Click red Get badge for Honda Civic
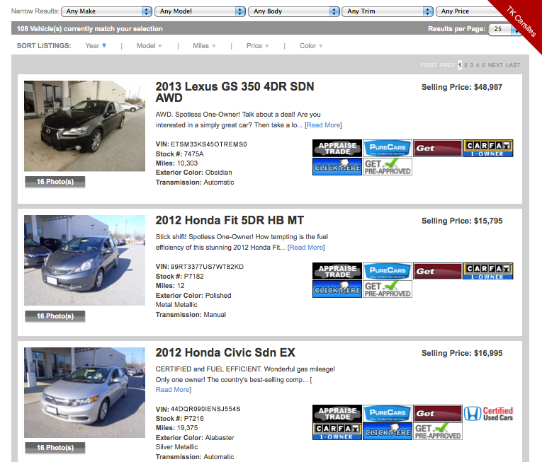 click(x=438, y=413)
